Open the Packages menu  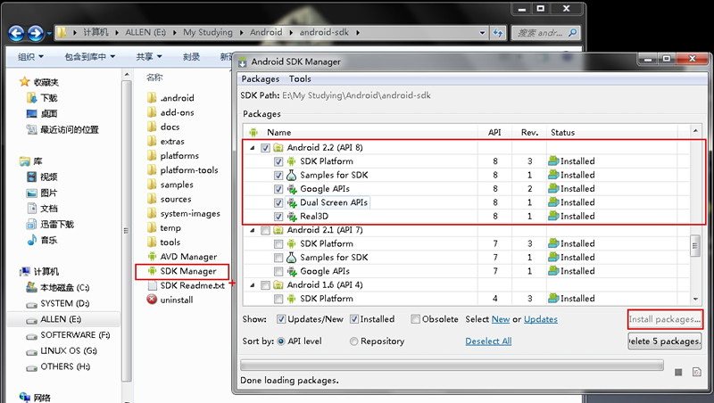tap(261, 79)
